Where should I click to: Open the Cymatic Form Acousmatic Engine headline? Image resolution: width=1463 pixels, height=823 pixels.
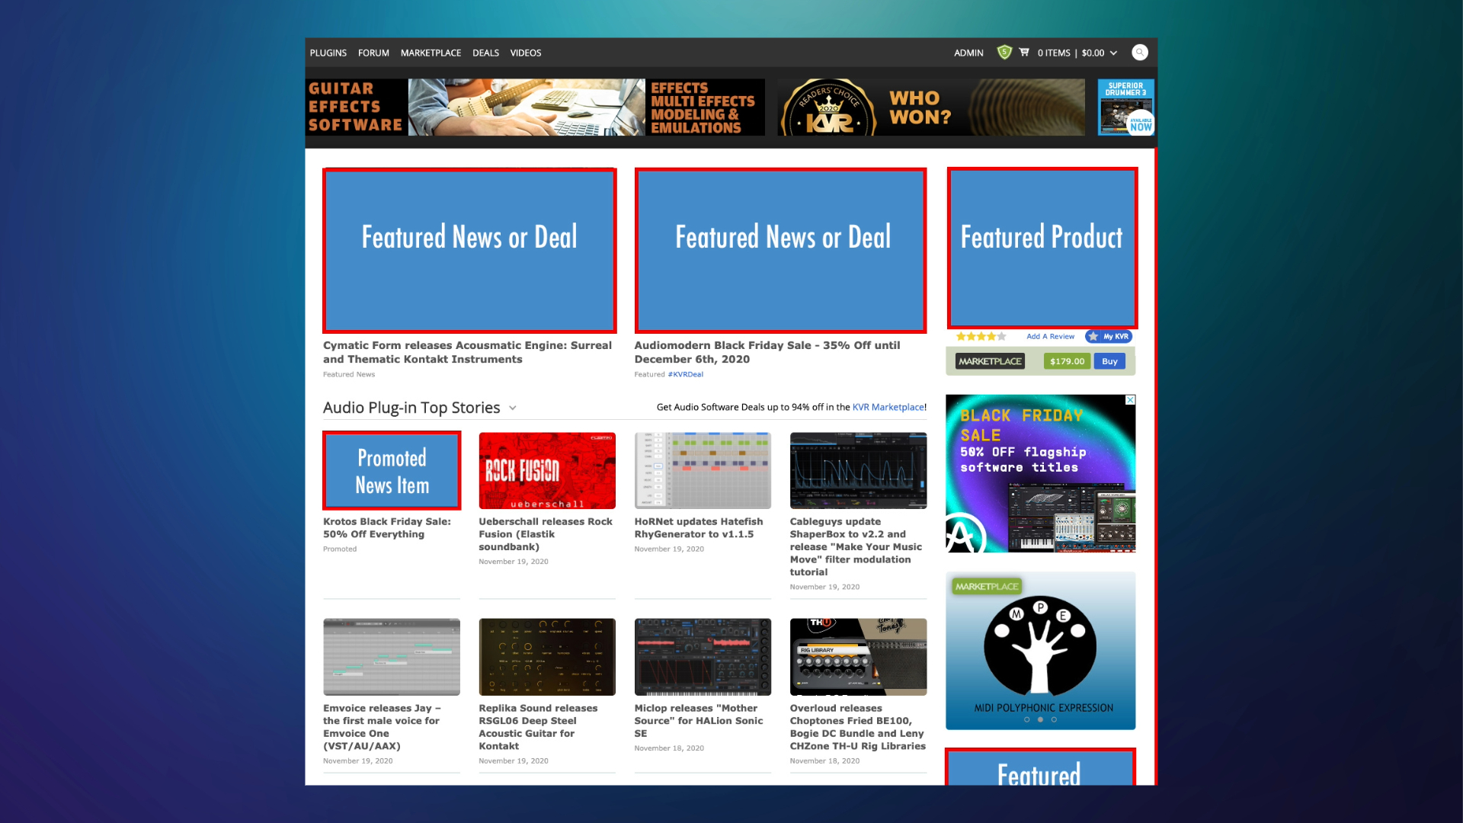click(x=467, y=352)
